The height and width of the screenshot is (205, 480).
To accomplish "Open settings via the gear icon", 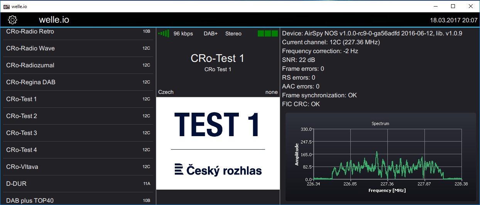I will [x=12, y=20].
